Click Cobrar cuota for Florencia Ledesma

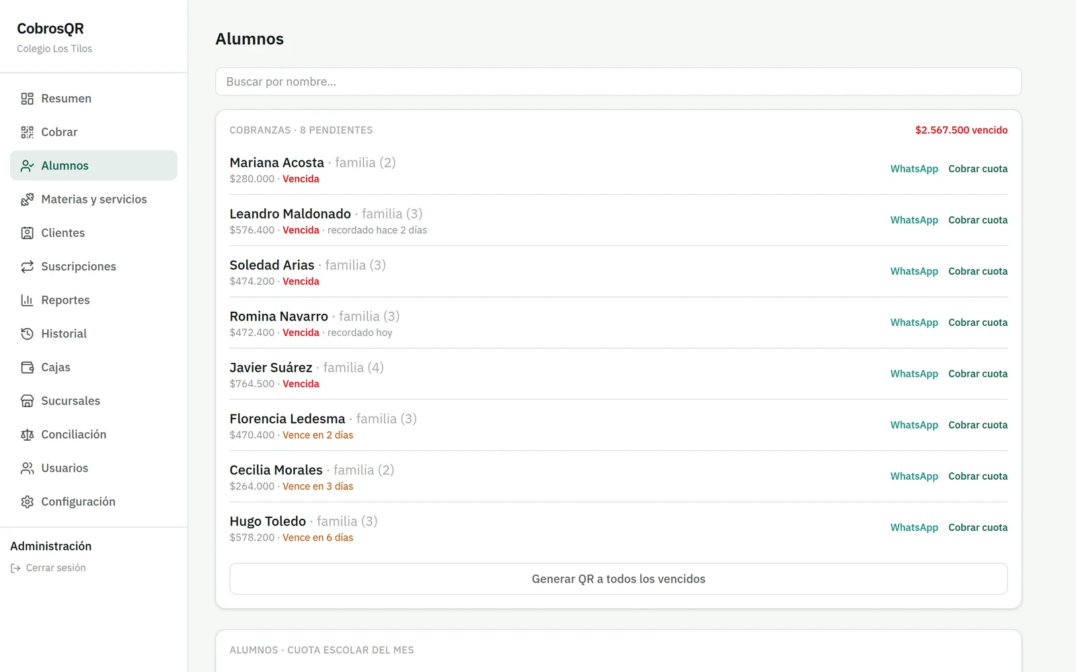point(978,425)
